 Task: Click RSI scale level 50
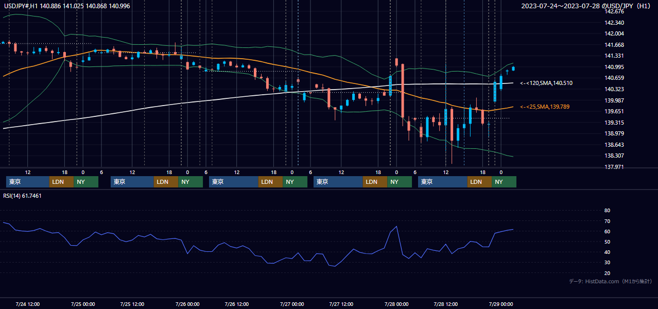[x=607, y=242]
